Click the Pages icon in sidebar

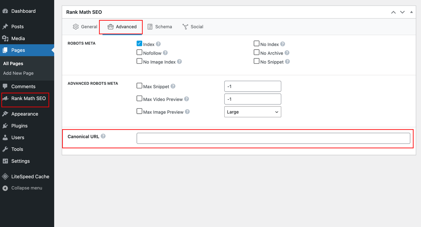(5, 50)
